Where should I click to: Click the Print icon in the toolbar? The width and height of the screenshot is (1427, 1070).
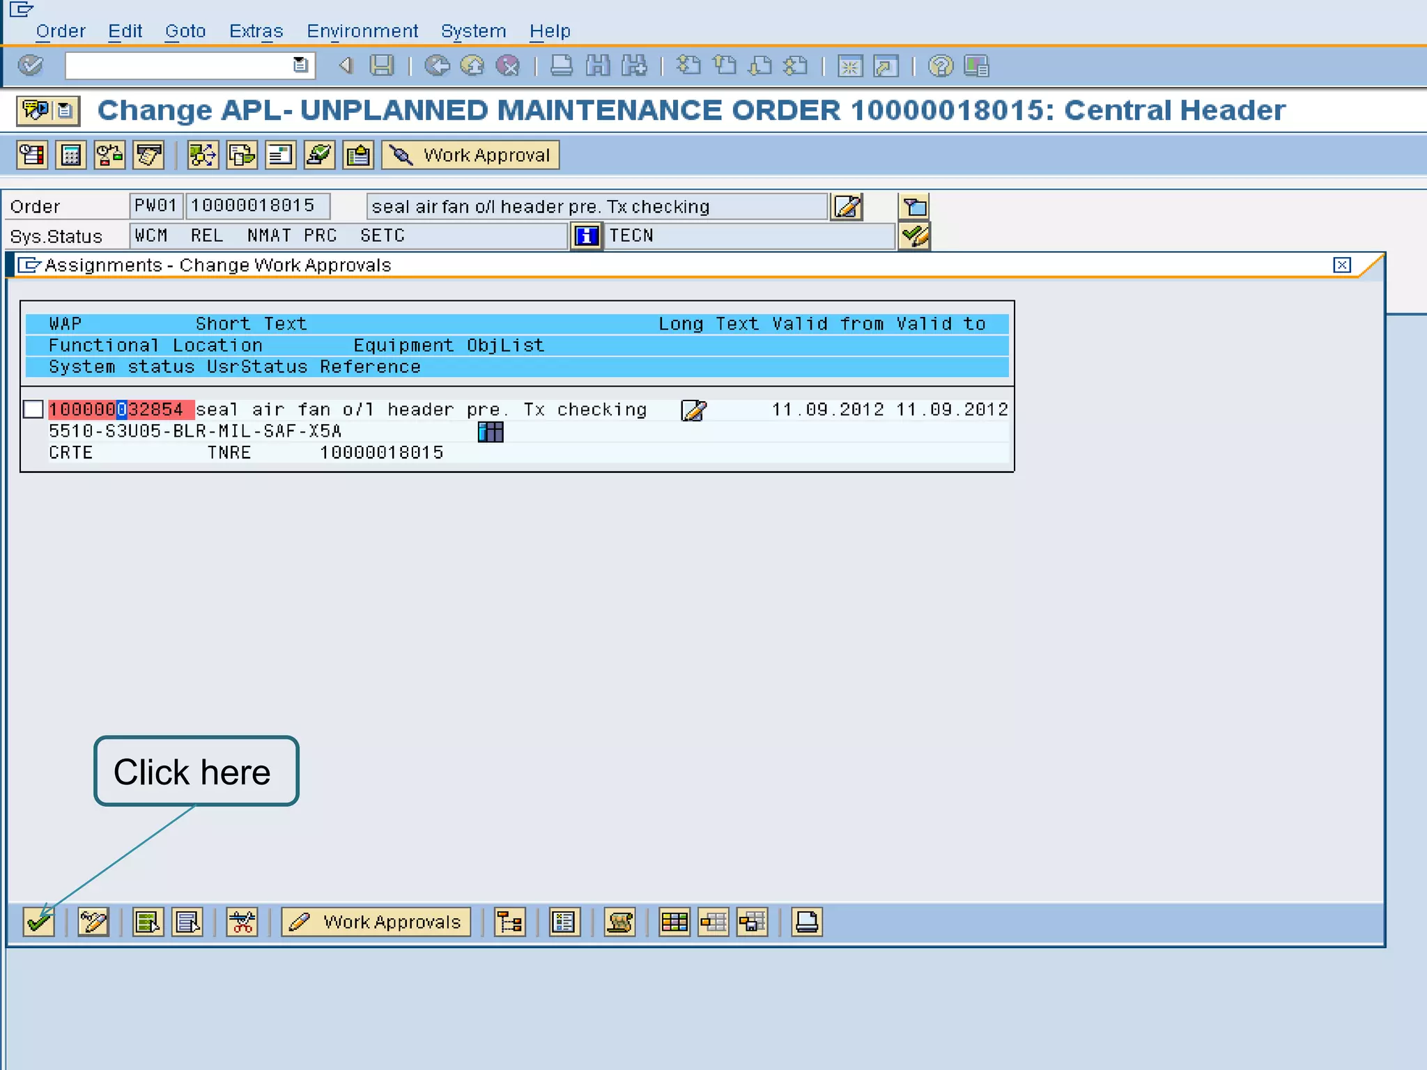pos(561,66)
